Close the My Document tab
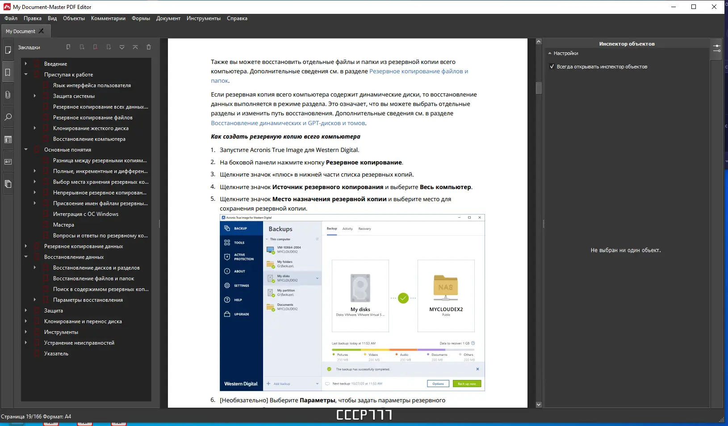The height and width of the screenshot is (426, 728). point(42,31)
